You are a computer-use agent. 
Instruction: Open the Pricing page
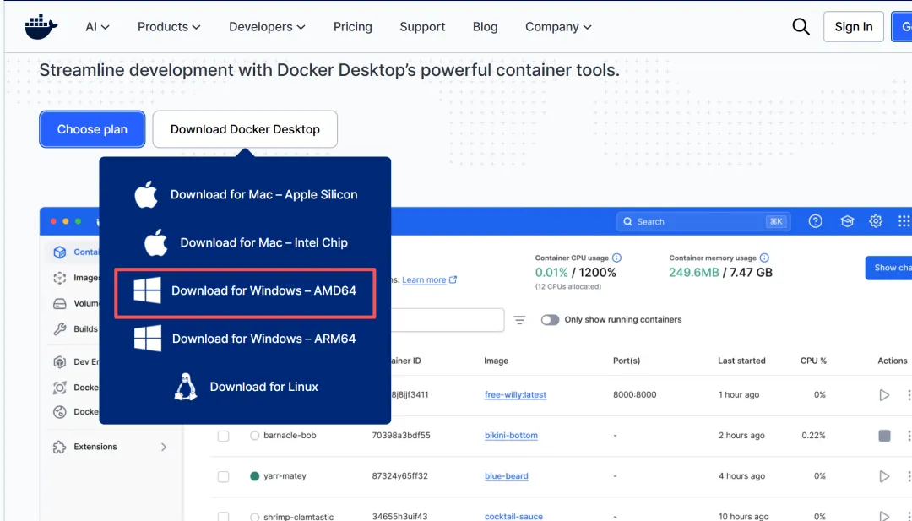click(x=352, y=27)
